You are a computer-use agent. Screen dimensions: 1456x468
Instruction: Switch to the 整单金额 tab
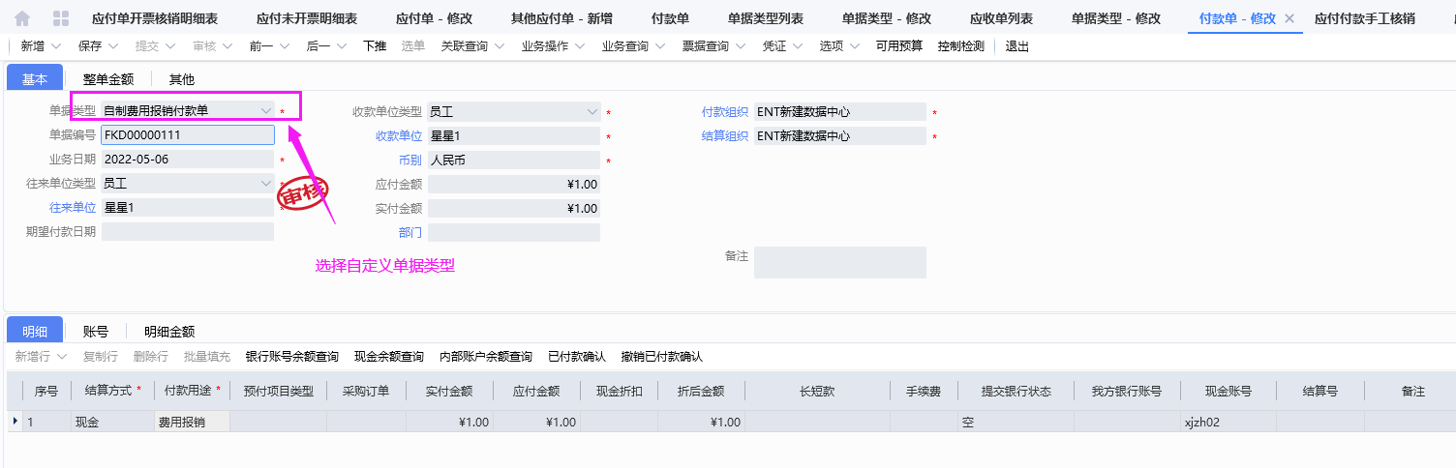(x=107, y=79)
